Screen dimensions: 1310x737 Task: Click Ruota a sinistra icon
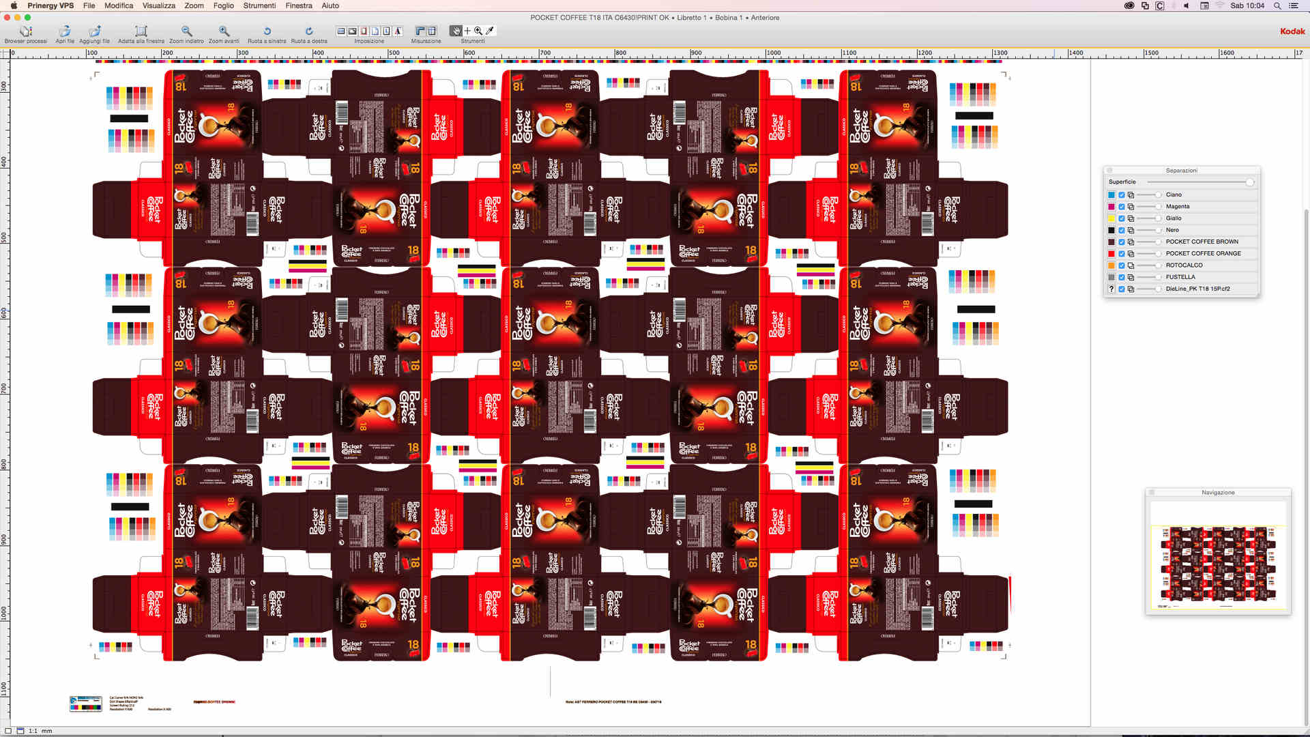267,31
